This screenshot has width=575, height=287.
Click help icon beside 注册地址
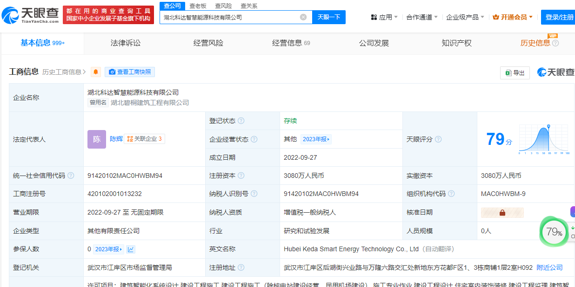[240, 267]
